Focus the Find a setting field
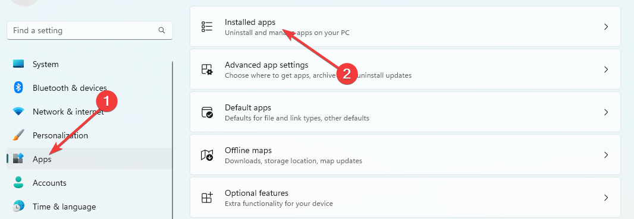634x219 pixels. (x=90, y=30)
